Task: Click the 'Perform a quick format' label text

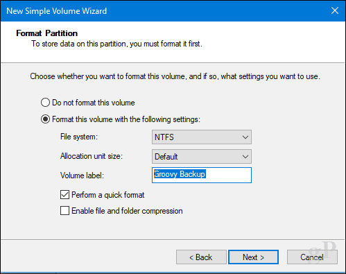Action: 108,195
